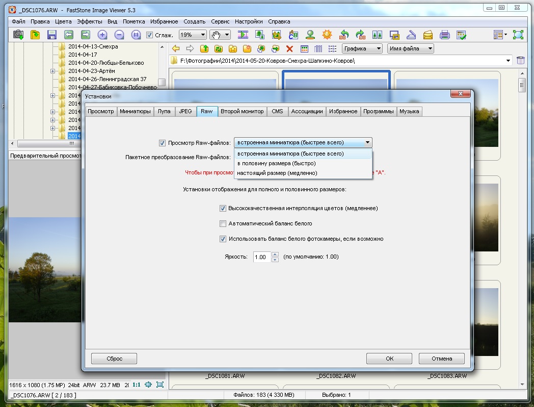Click the Zoom In plus icon

102,35
